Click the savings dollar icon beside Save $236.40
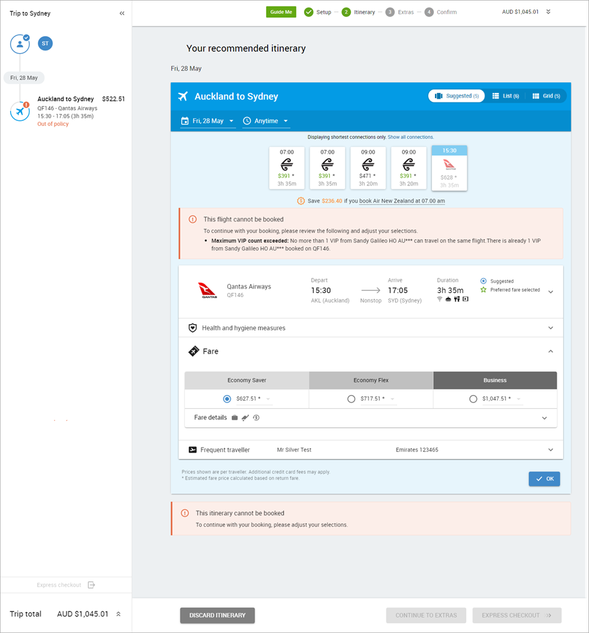589x633 pixels. pyautogui.click(x=301, y=201)
